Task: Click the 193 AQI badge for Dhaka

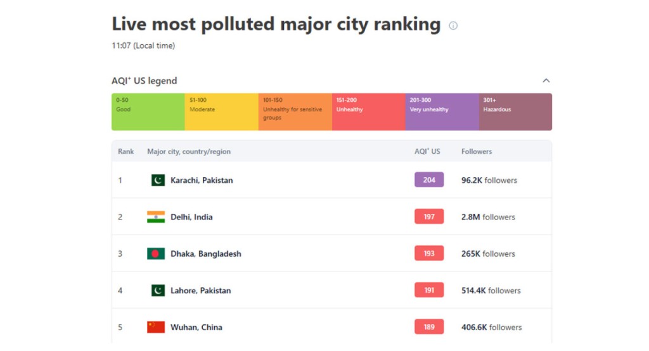Action: [429, 253]
